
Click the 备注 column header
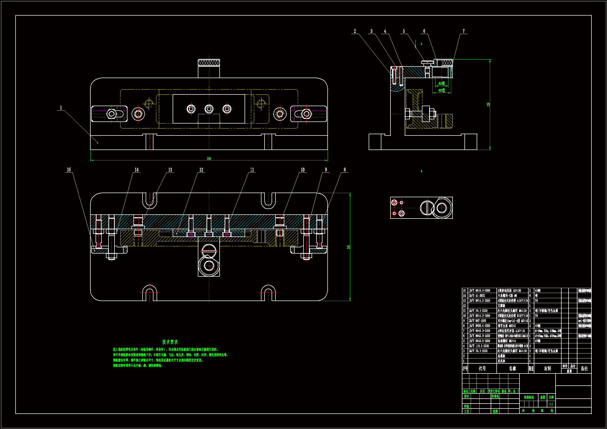click(584, 369)
